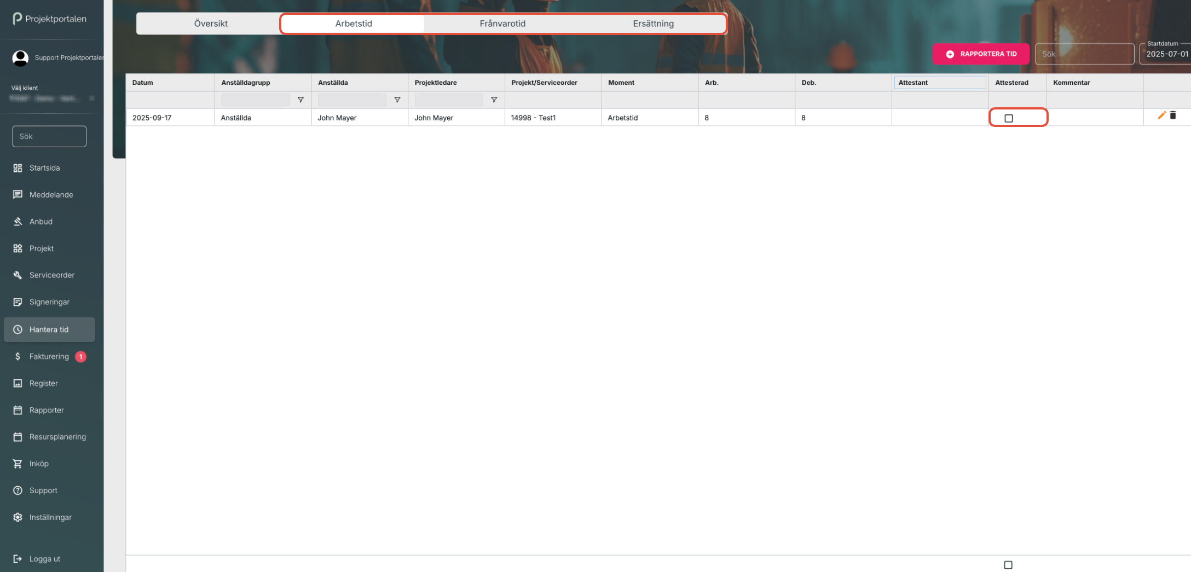
Task: Click the Rapportera tid button label
Action: 988,54
